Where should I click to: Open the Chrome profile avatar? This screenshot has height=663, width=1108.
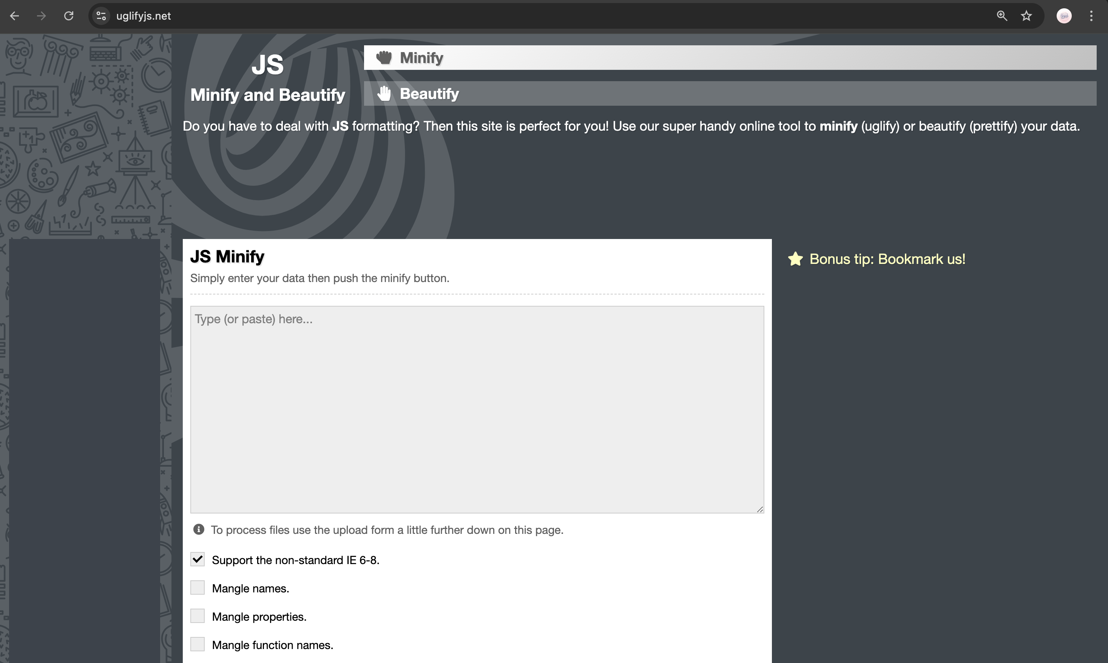(x=1064, y=16)
